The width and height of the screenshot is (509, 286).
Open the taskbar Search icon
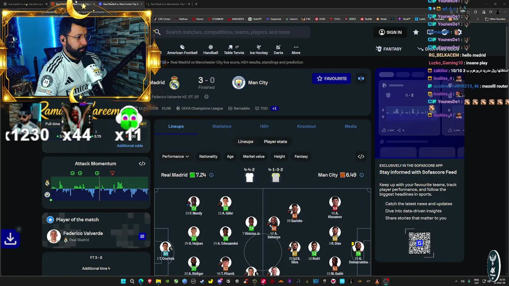[132, 282]
